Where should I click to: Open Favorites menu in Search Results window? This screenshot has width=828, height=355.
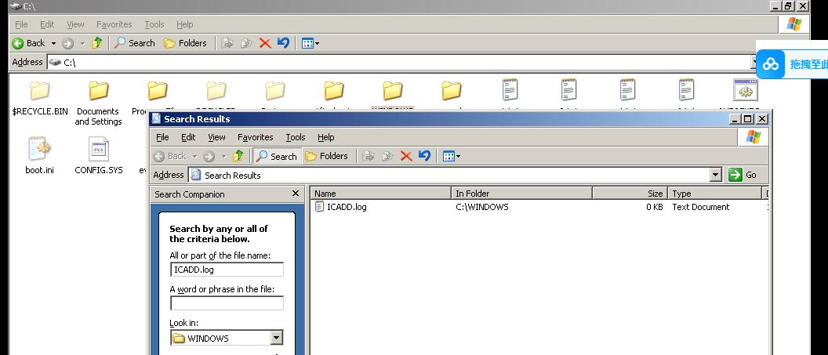tap(256, 137)
